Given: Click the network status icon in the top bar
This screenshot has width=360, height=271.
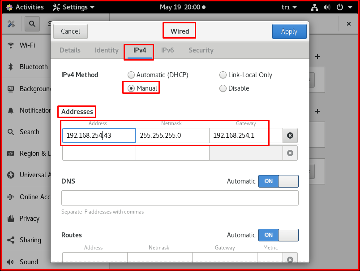Looking at the screenshot, I should coord(314,7).
